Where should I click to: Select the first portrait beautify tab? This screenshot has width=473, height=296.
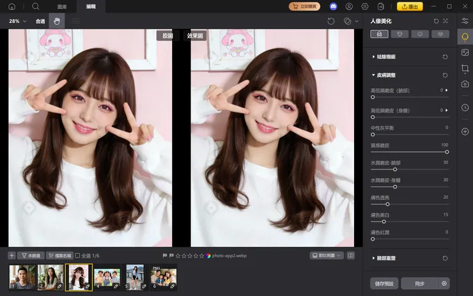[379, 34]
